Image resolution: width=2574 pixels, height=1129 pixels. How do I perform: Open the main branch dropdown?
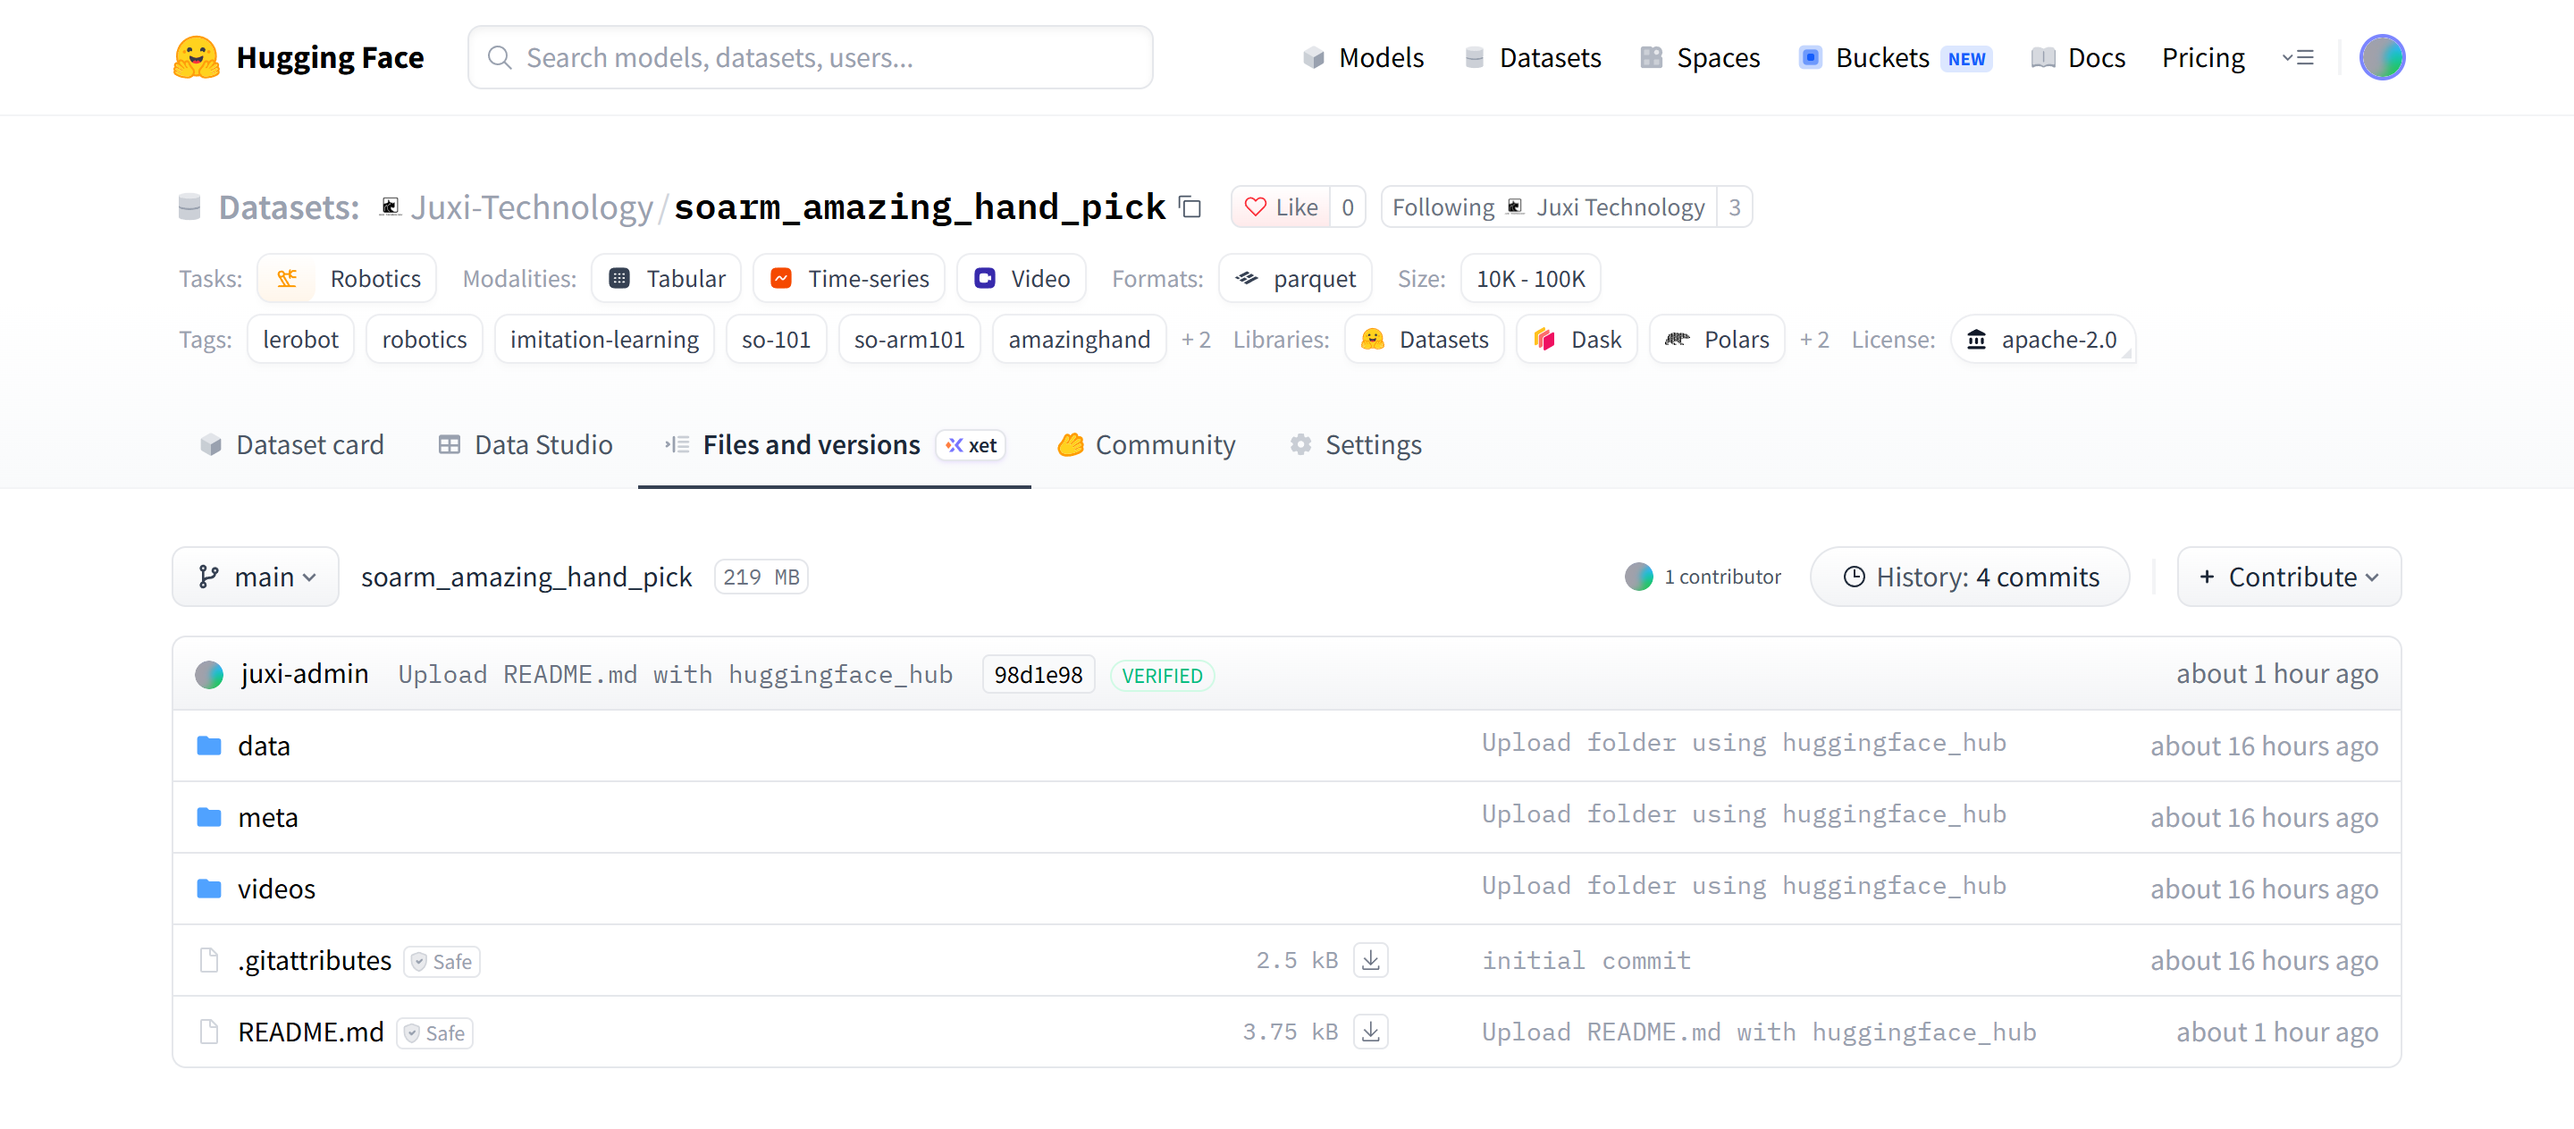coord(256,577)
